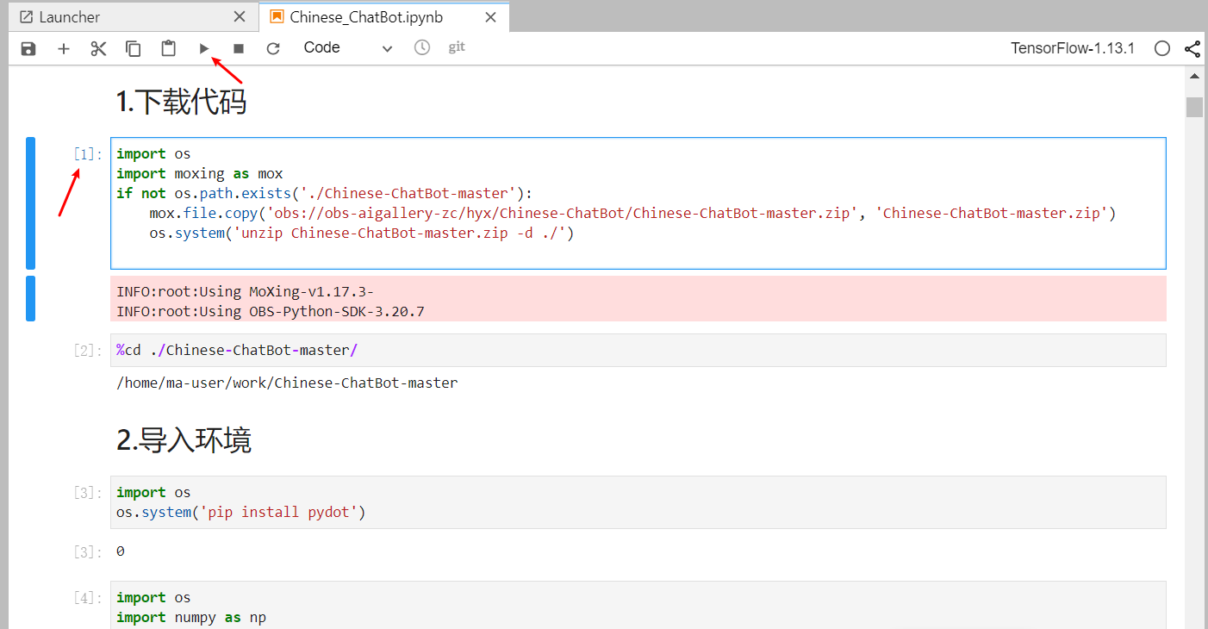Insert a new cell with the plus icon
Image resolution: width=1208 pixels, height=629 pixels.
point(64,48)
